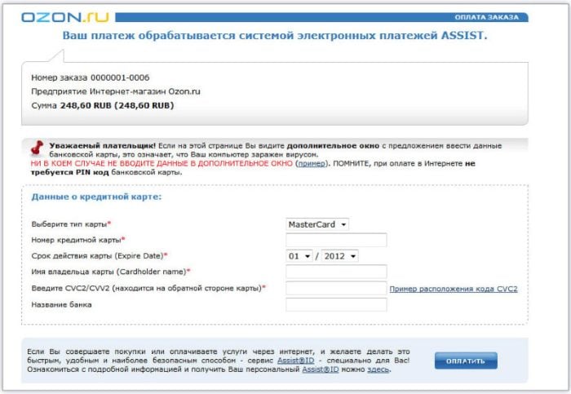Viewport: 571px width, 394px height.
Task: Click the red pushpin warning icon
Action: click(x=36, y=148)
